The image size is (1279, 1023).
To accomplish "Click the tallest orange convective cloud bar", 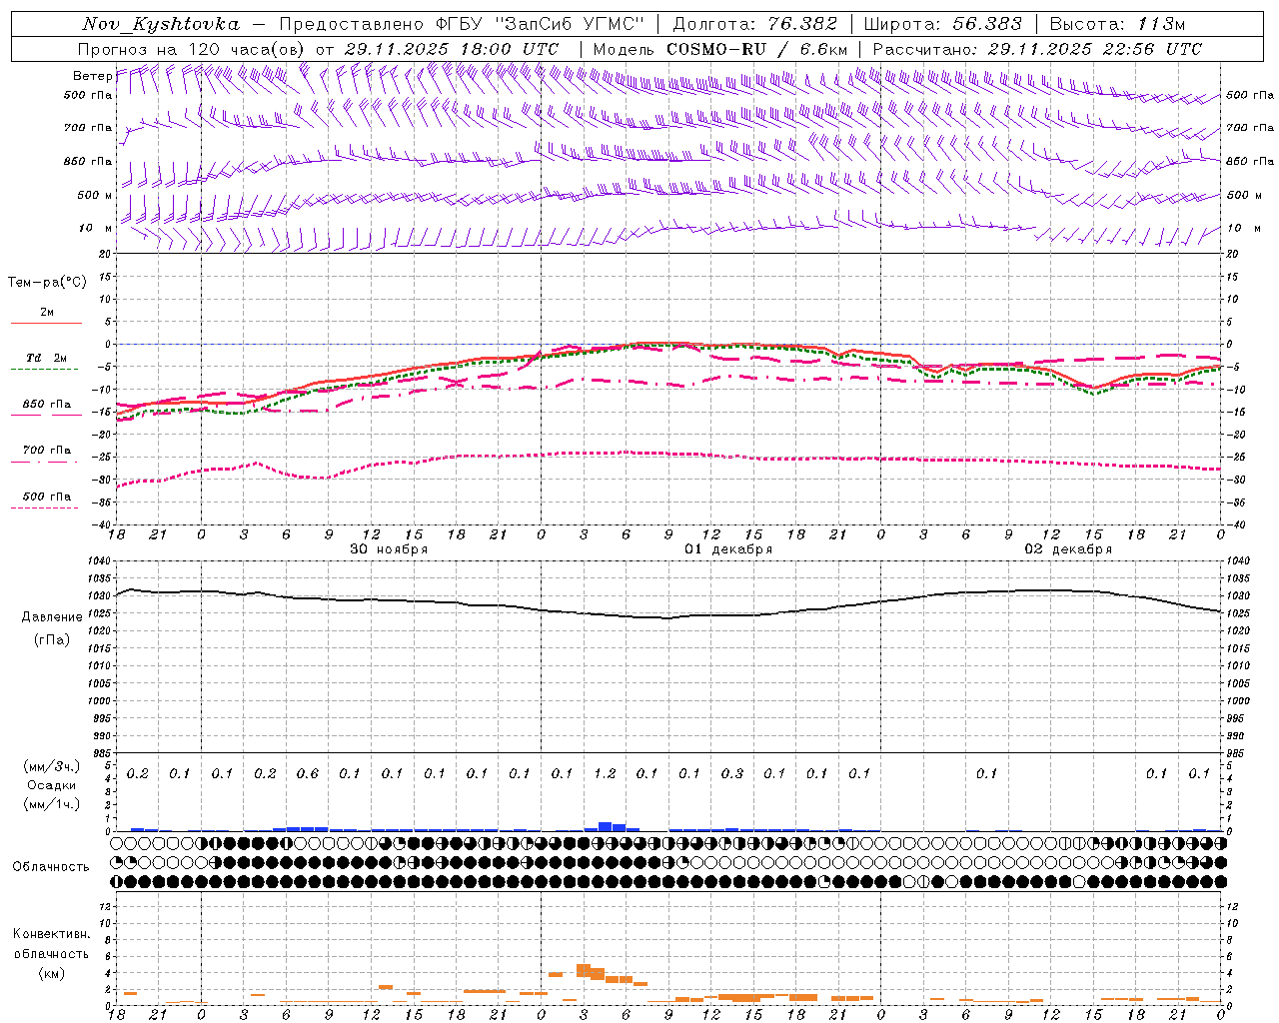I will 584,970.
